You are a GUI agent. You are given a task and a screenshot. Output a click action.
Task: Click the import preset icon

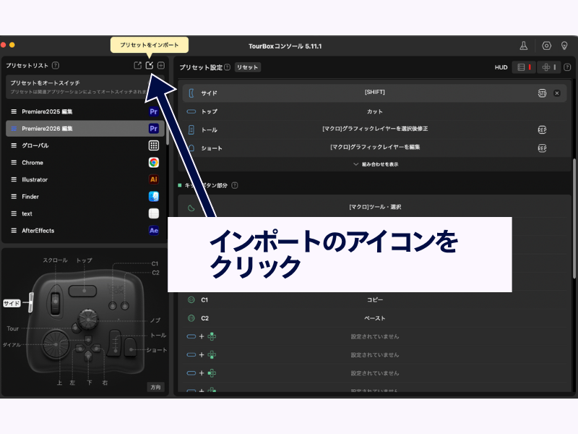150,66
